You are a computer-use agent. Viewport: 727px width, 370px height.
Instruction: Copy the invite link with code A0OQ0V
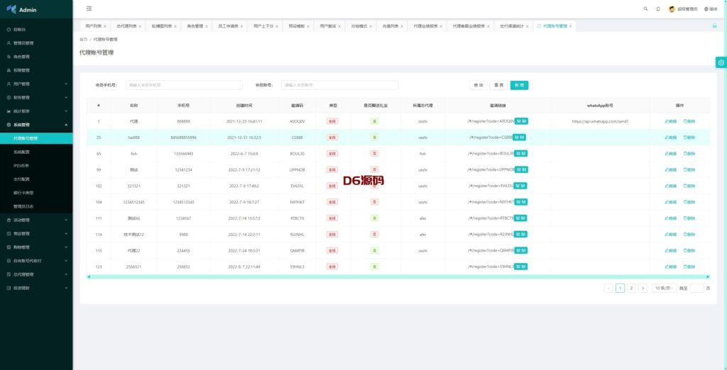(521, 121)
